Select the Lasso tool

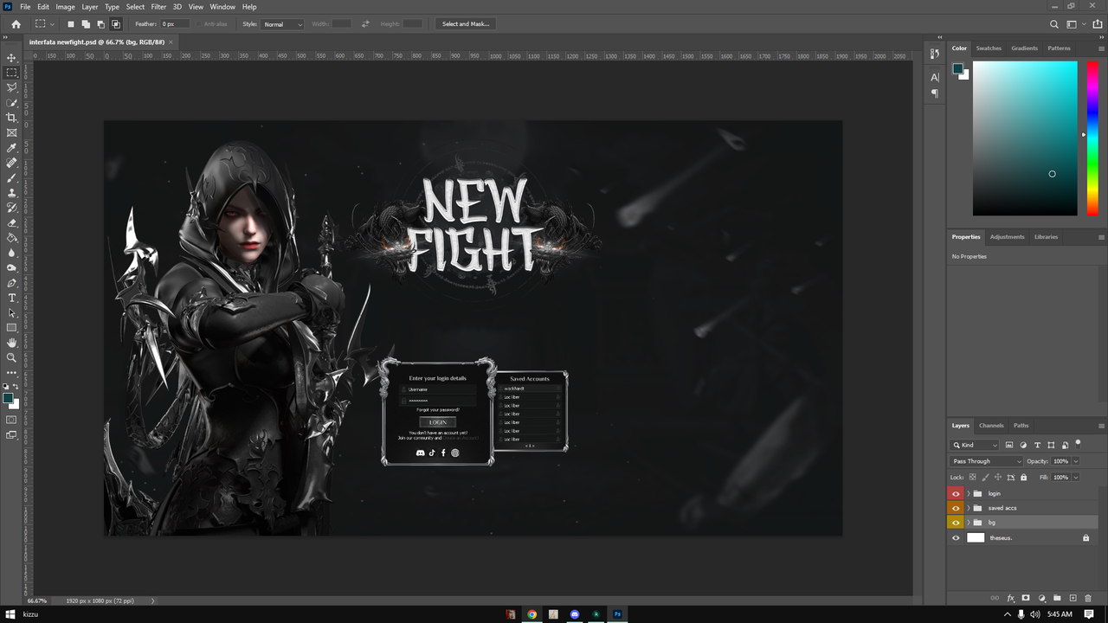(x=12, y=87)
